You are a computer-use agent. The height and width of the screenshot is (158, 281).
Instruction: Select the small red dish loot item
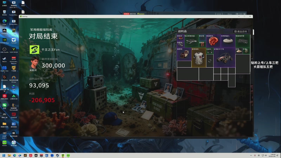pos(181,38)
